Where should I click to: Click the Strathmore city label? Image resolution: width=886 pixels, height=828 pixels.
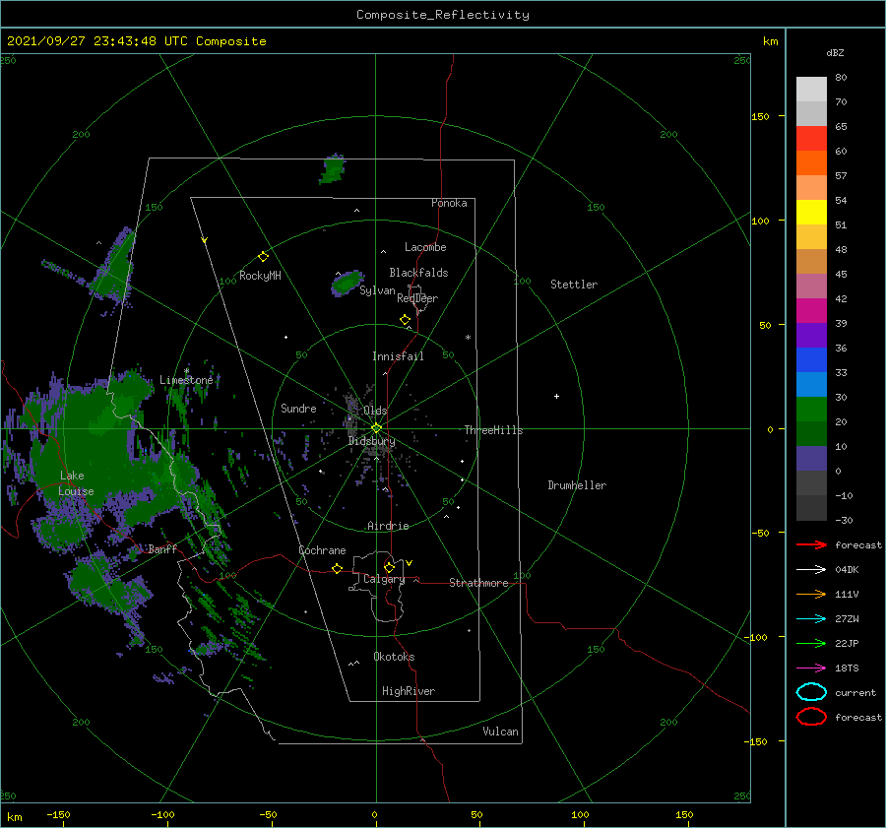click(478, 583)
